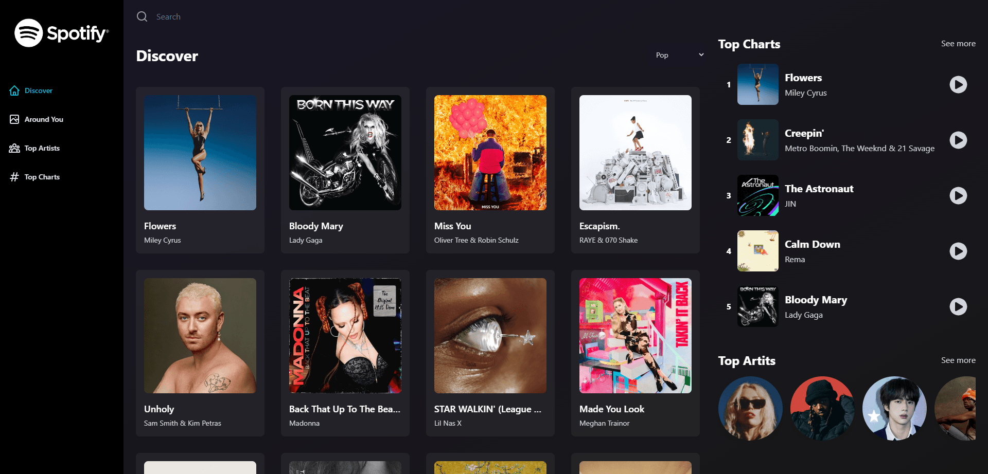Image resolution: width=988 pixels, height=474 pixels.
Task: Click the Flowers song title in Discover
Action: [x=160, y=226]
